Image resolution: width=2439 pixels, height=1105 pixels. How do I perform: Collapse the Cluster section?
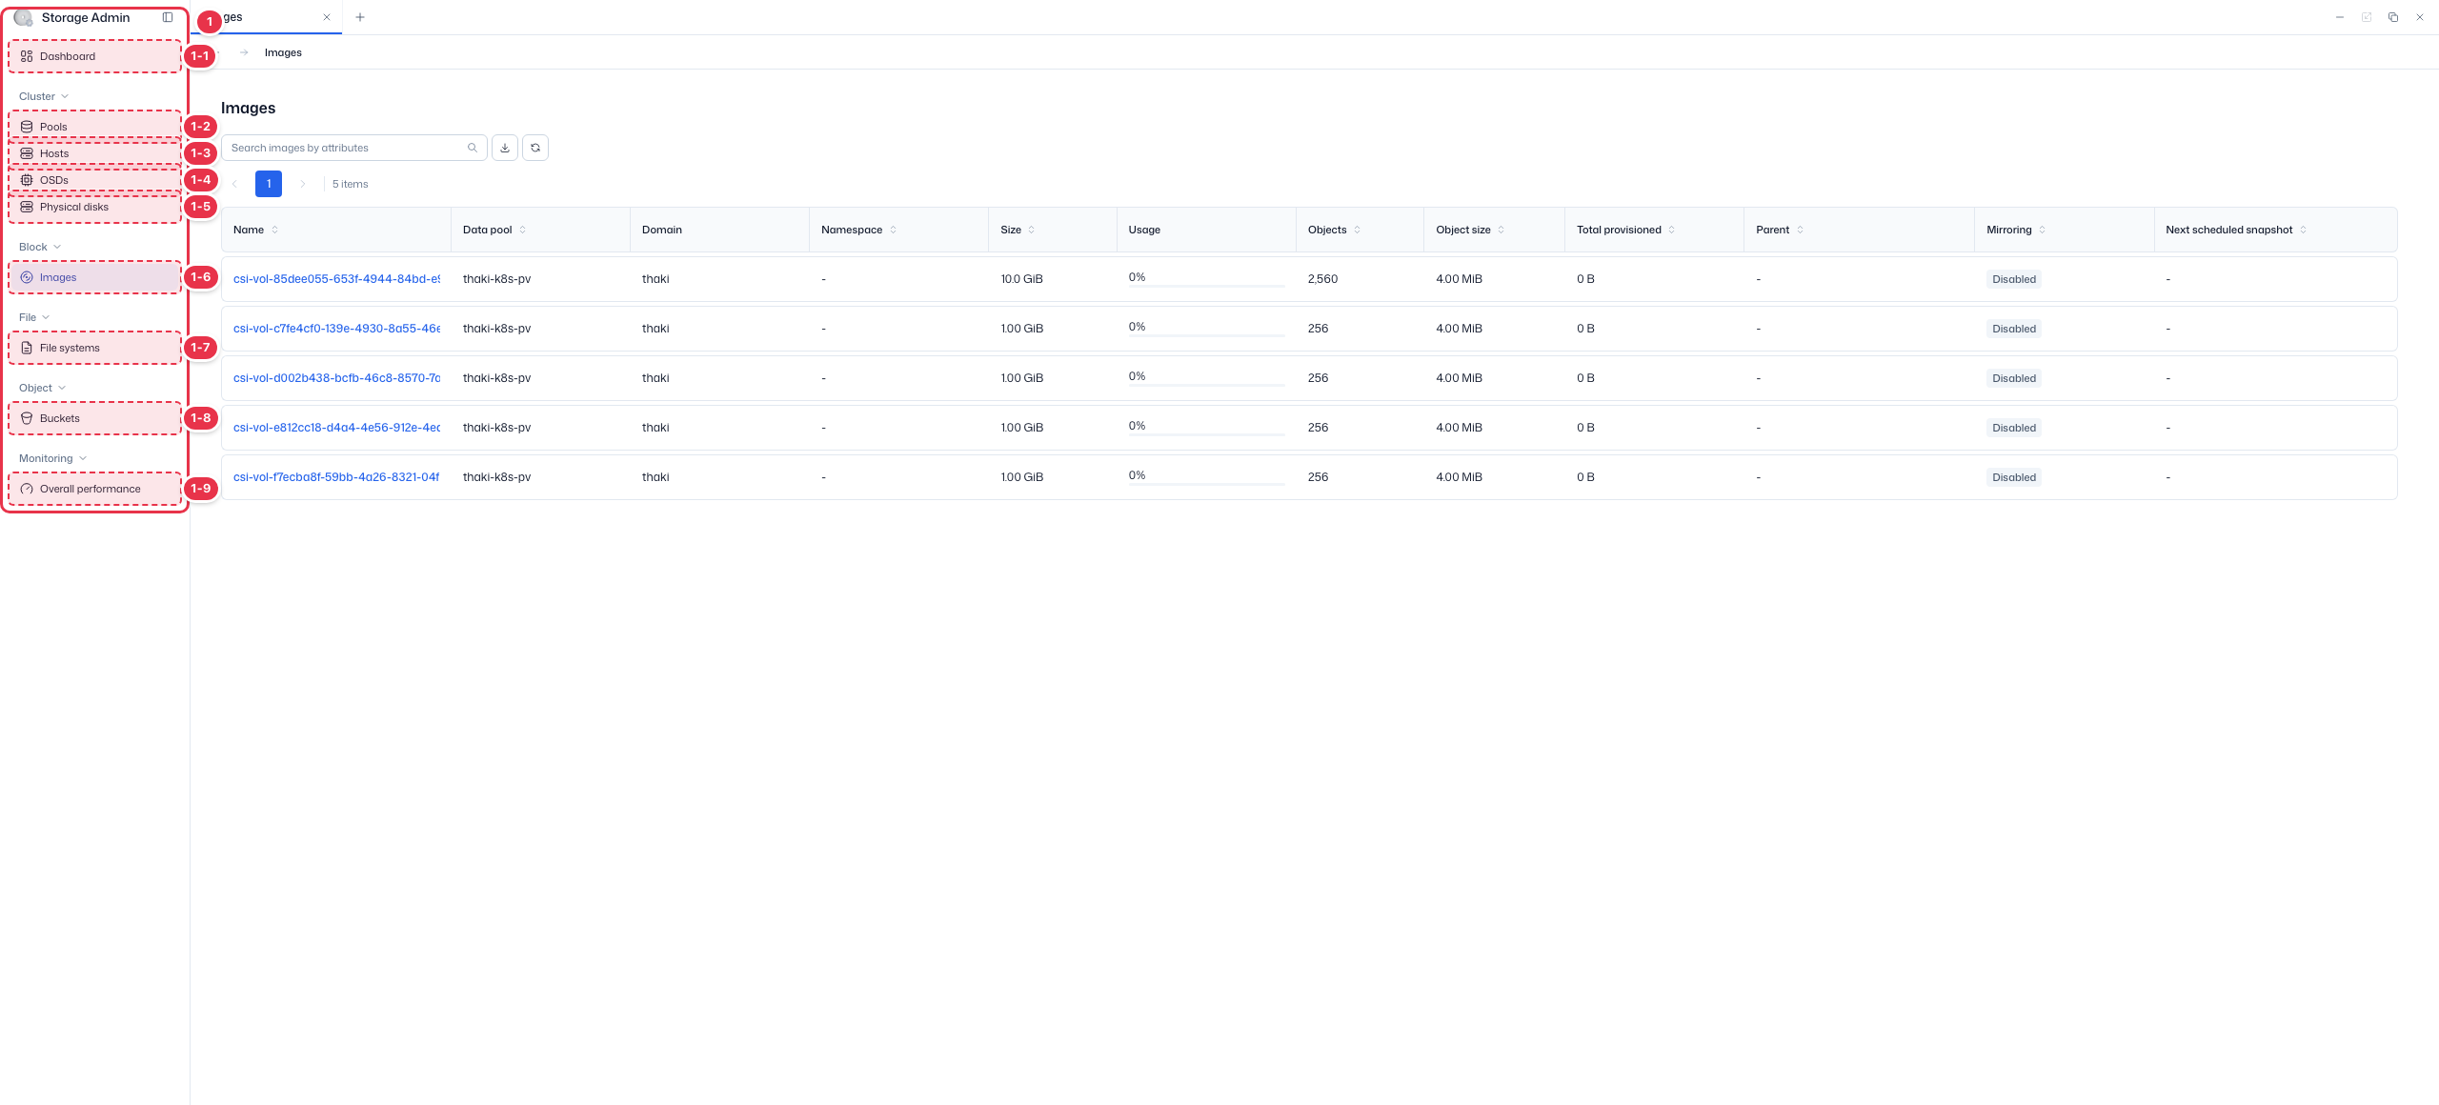click(44, 96)
